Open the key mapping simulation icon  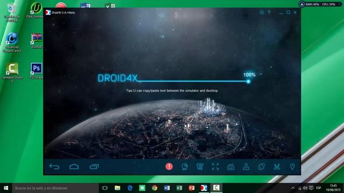[x=200, y=167]
